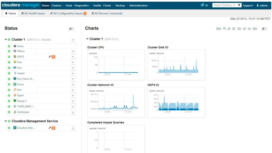
Task: Open Spark actions dropdown arrow
Action: pos(73,96)
